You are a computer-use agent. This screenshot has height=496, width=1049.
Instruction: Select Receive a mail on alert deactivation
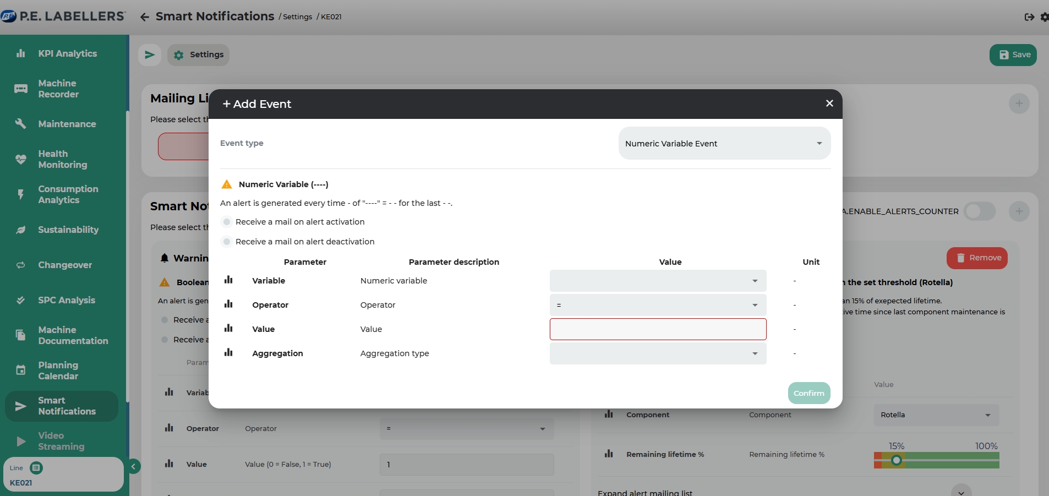(227, 242)
